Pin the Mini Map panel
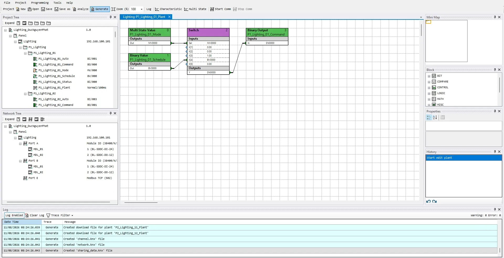The width and height of the screenshot is (504, 258). 495,17
